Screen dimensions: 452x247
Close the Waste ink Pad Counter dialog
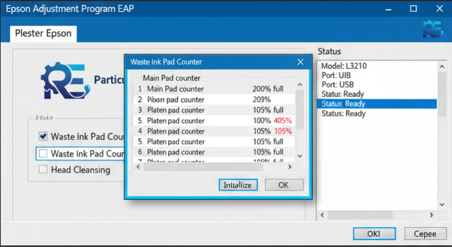coord(301,62)
